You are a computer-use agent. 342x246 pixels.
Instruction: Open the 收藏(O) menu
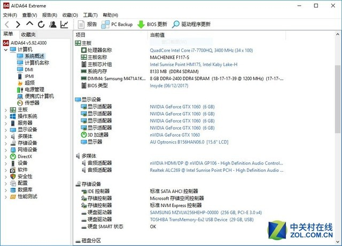click(x=70, y=15)
